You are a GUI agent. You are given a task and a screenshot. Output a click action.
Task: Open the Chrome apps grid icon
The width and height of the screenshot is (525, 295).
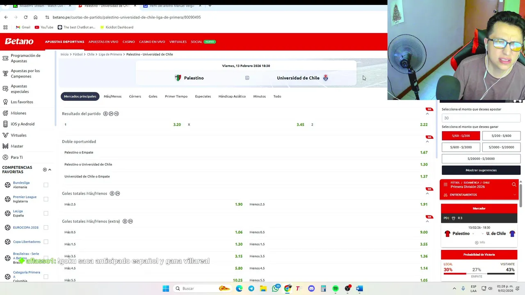click(x=5, y=27)
